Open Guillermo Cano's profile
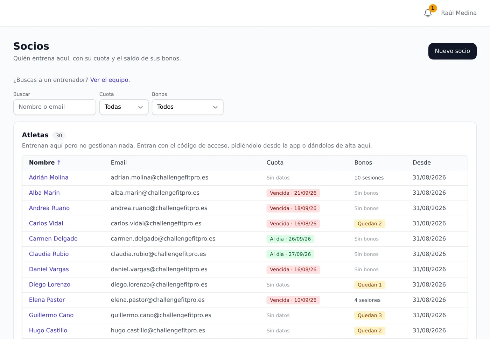This screenshot has width=490, height=339. (x=51, y=315)
